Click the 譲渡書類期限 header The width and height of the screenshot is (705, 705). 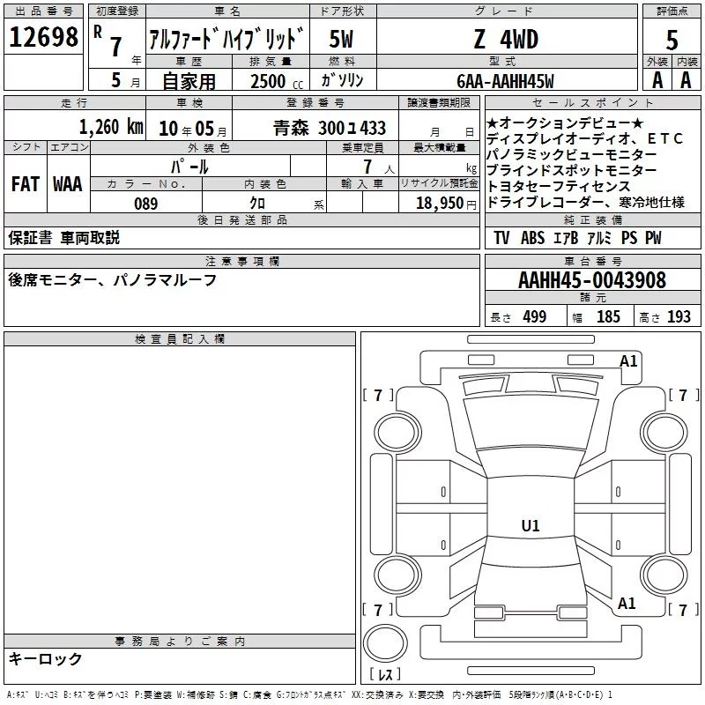point(439,103)
